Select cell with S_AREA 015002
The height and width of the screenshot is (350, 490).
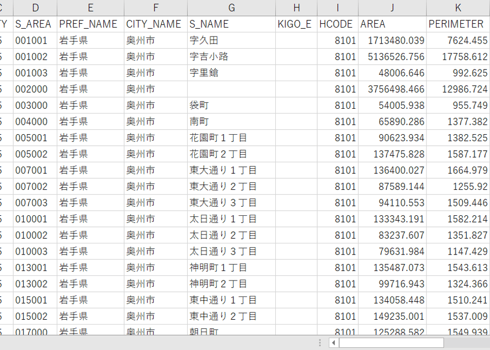pos(35,317)
